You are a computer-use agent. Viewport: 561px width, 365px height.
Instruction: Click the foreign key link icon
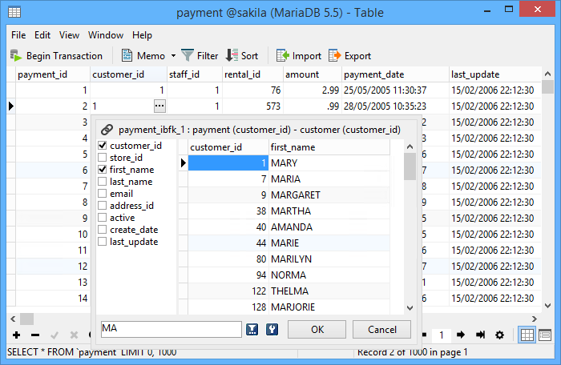coord(107,130)
